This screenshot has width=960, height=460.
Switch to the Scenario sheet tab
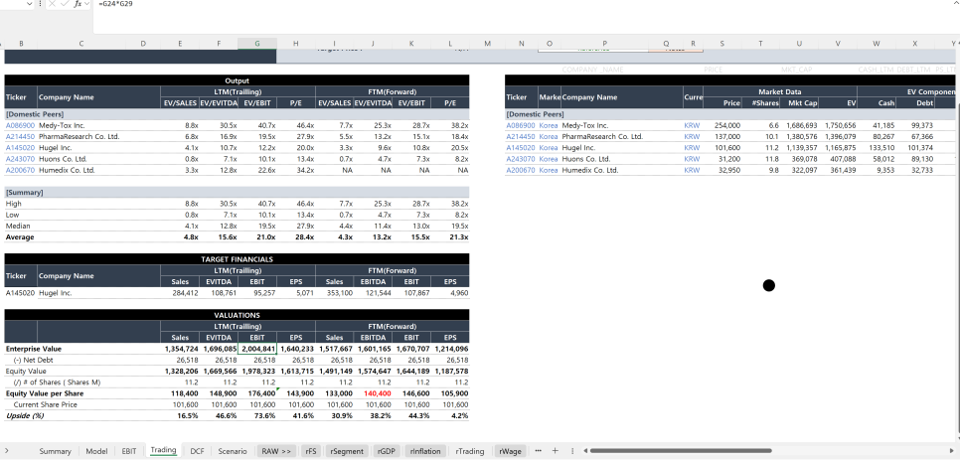point(233,451)
